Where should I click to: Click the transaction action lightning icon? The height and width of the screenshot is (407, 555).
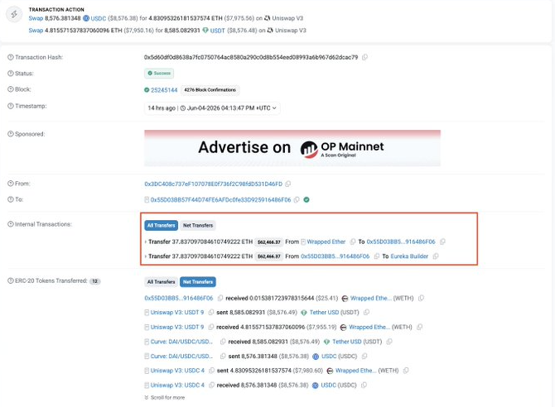coord(14,14)
